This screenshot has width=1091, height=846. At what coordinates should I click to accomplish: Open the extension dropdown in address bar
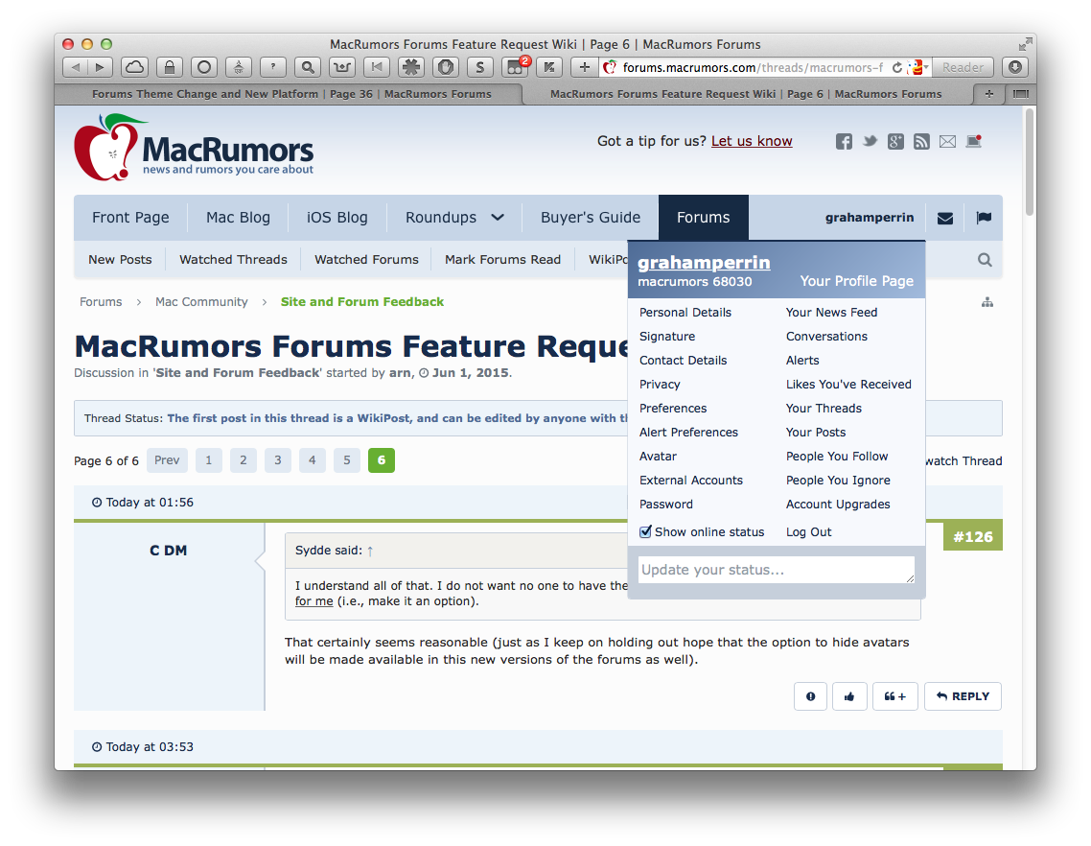[x=918, y=67]
